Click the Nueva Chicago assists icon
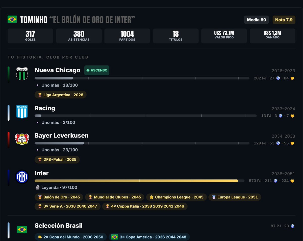303x241 pixels. point(292,78)
